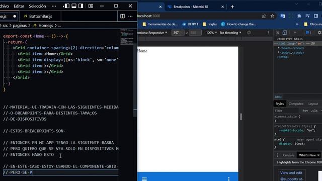322x181 pixels.
Task: Click share page icon in address bar
Action: click(x=264, y=16)
